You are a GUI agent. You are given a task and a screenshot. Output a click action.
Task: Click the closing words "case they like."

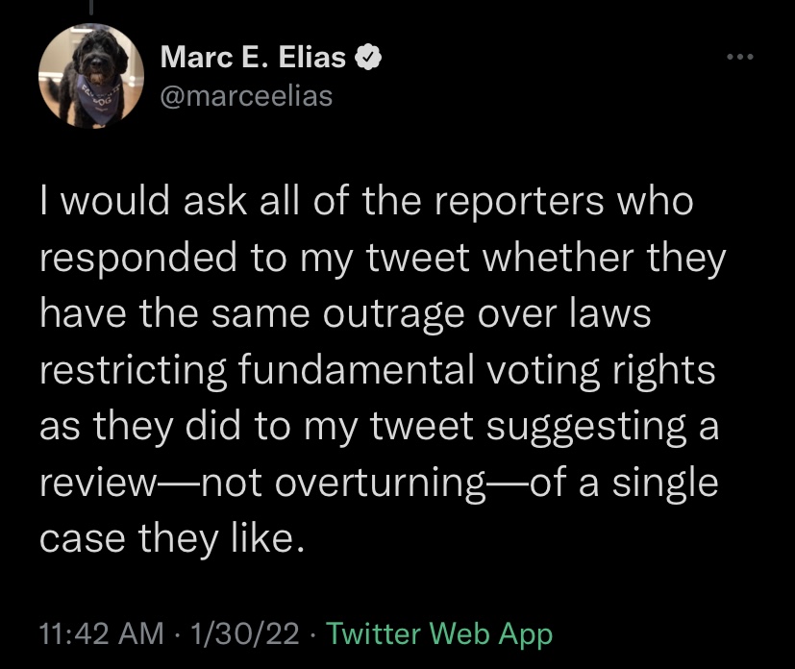pyautogui.click(x=173, y=538)
